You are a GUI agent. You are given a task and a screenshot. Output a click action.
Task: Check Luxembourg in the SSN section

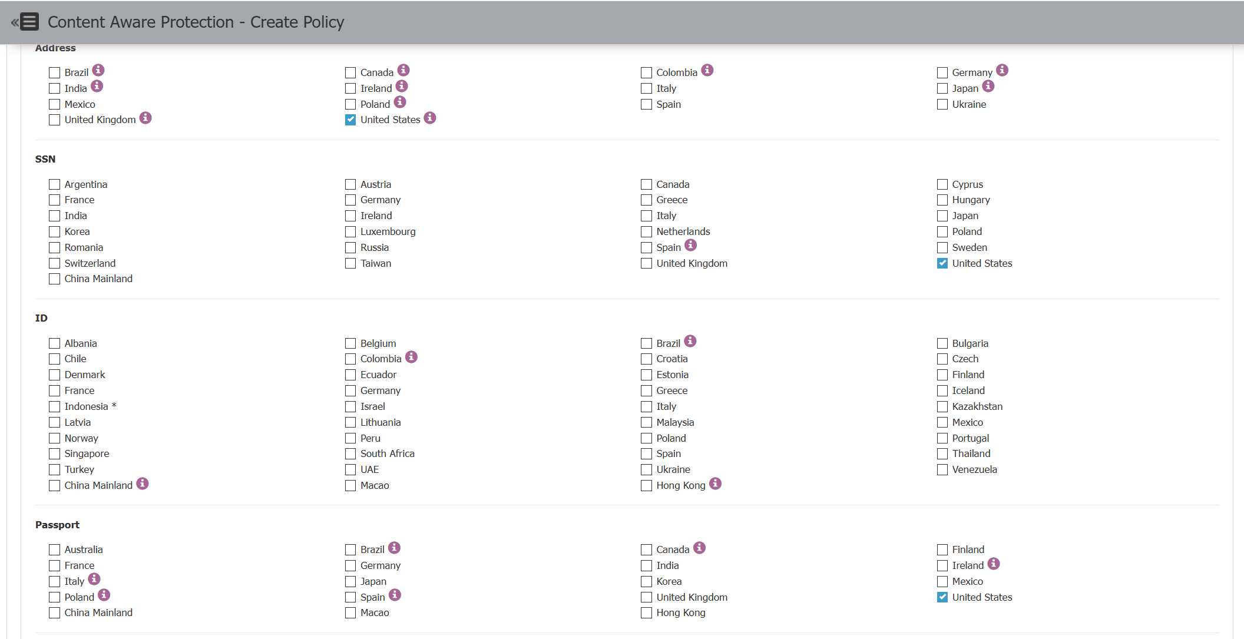tap(350, 232)
